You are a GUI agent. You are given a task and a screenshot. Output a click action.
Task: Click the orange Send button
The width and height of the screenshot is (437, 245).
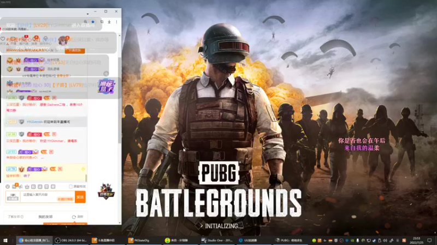[x=80, y=197]
